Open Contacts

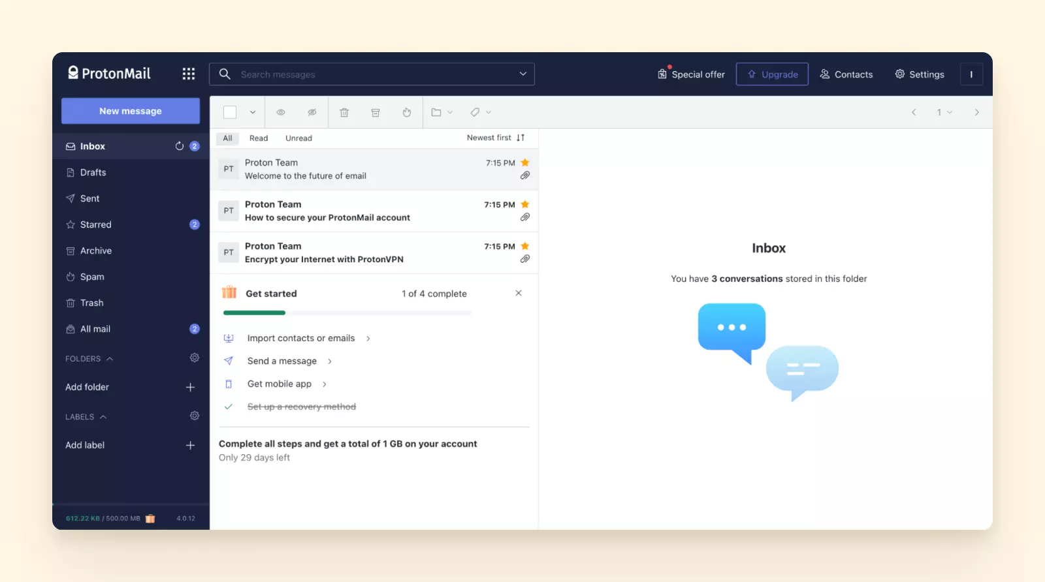[846, 74]
